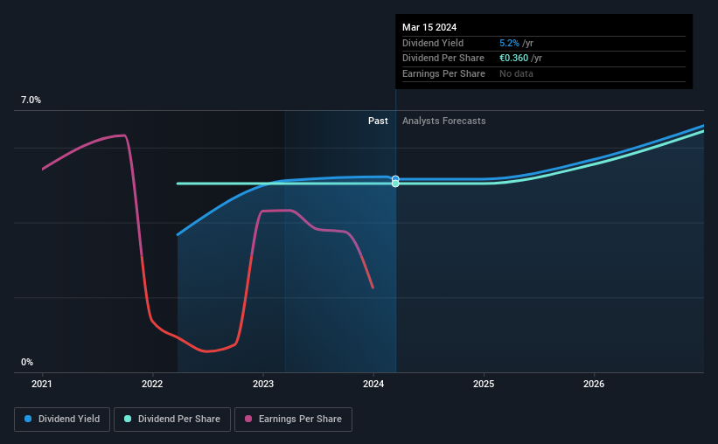Click the 2021 x-axis label
This screenshot has height=444, width=718.
pos(42,384)
